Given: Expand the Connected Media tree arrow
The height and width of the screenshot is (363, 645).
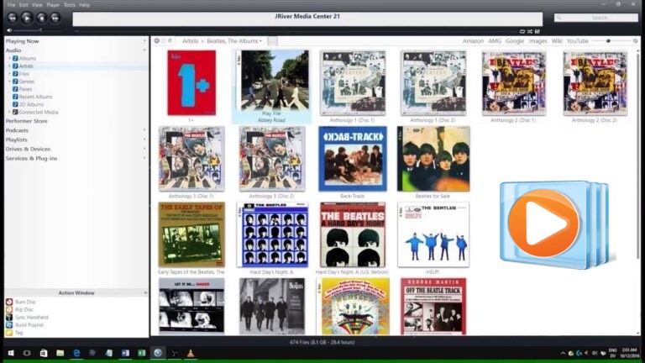Looking at the screenshot, I should point(10,112).
